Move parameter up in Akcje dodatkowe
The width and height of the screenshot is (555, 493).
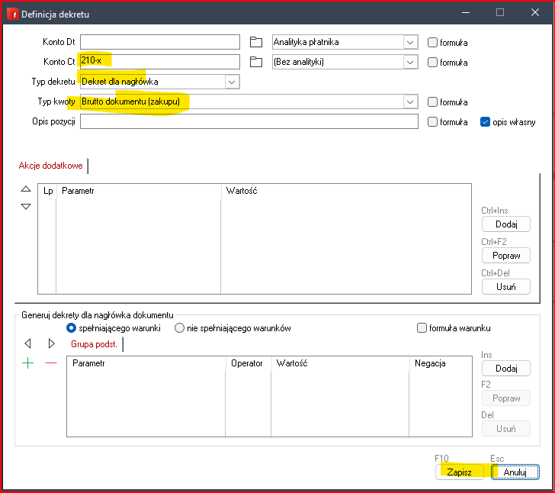point(26,189)
